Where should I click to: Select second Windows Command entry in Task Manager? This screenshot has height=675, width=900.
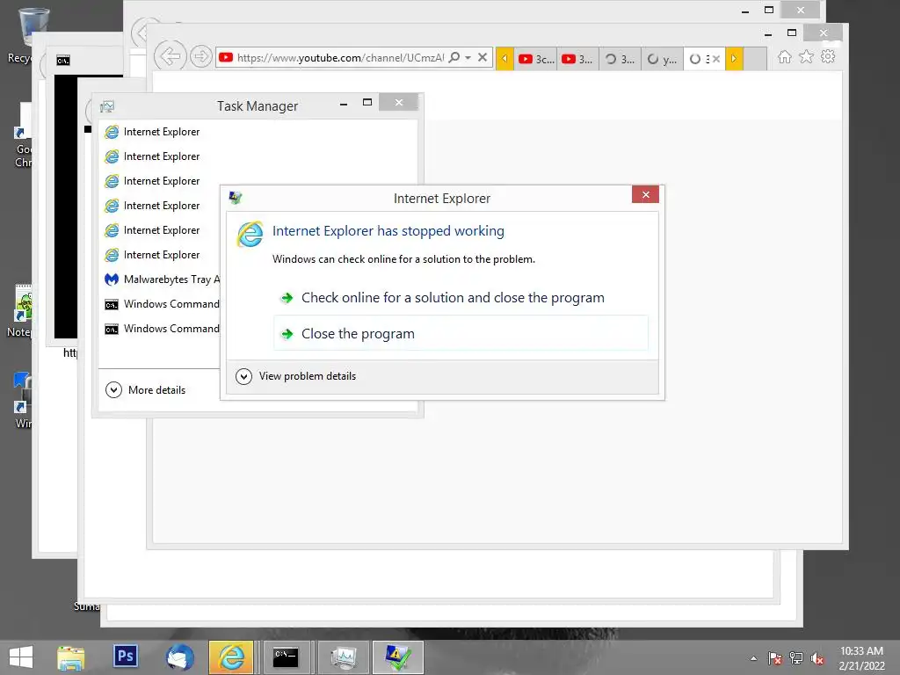pyautogui.click(x=161, y=329)
